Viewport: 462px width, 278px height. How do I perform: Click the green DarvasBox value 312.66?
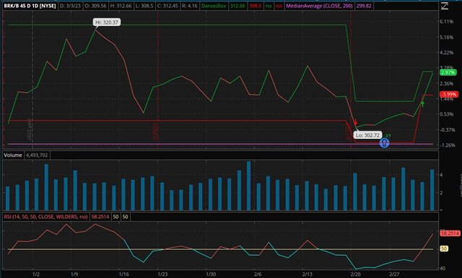[x=237, y=6]
